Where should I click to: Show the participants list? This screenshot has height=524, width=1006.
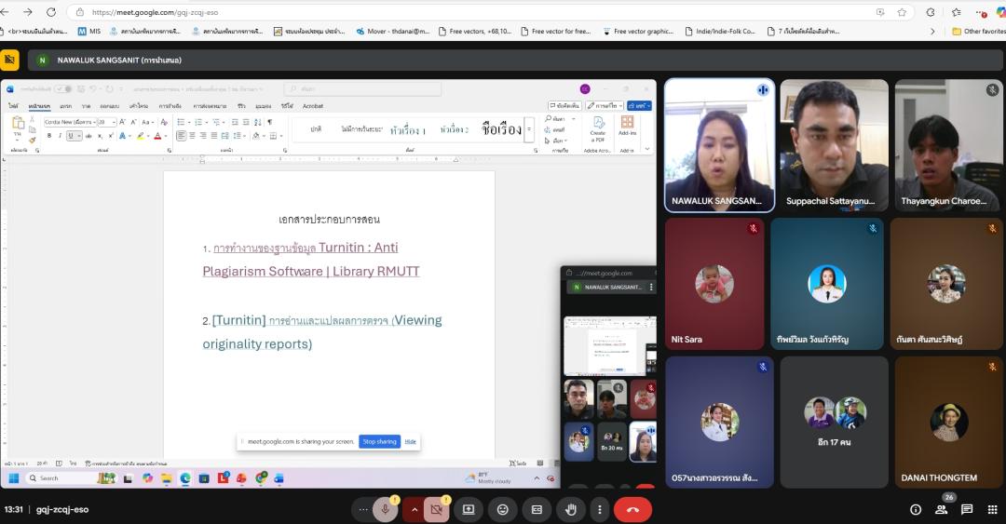[x=942, y=509]
